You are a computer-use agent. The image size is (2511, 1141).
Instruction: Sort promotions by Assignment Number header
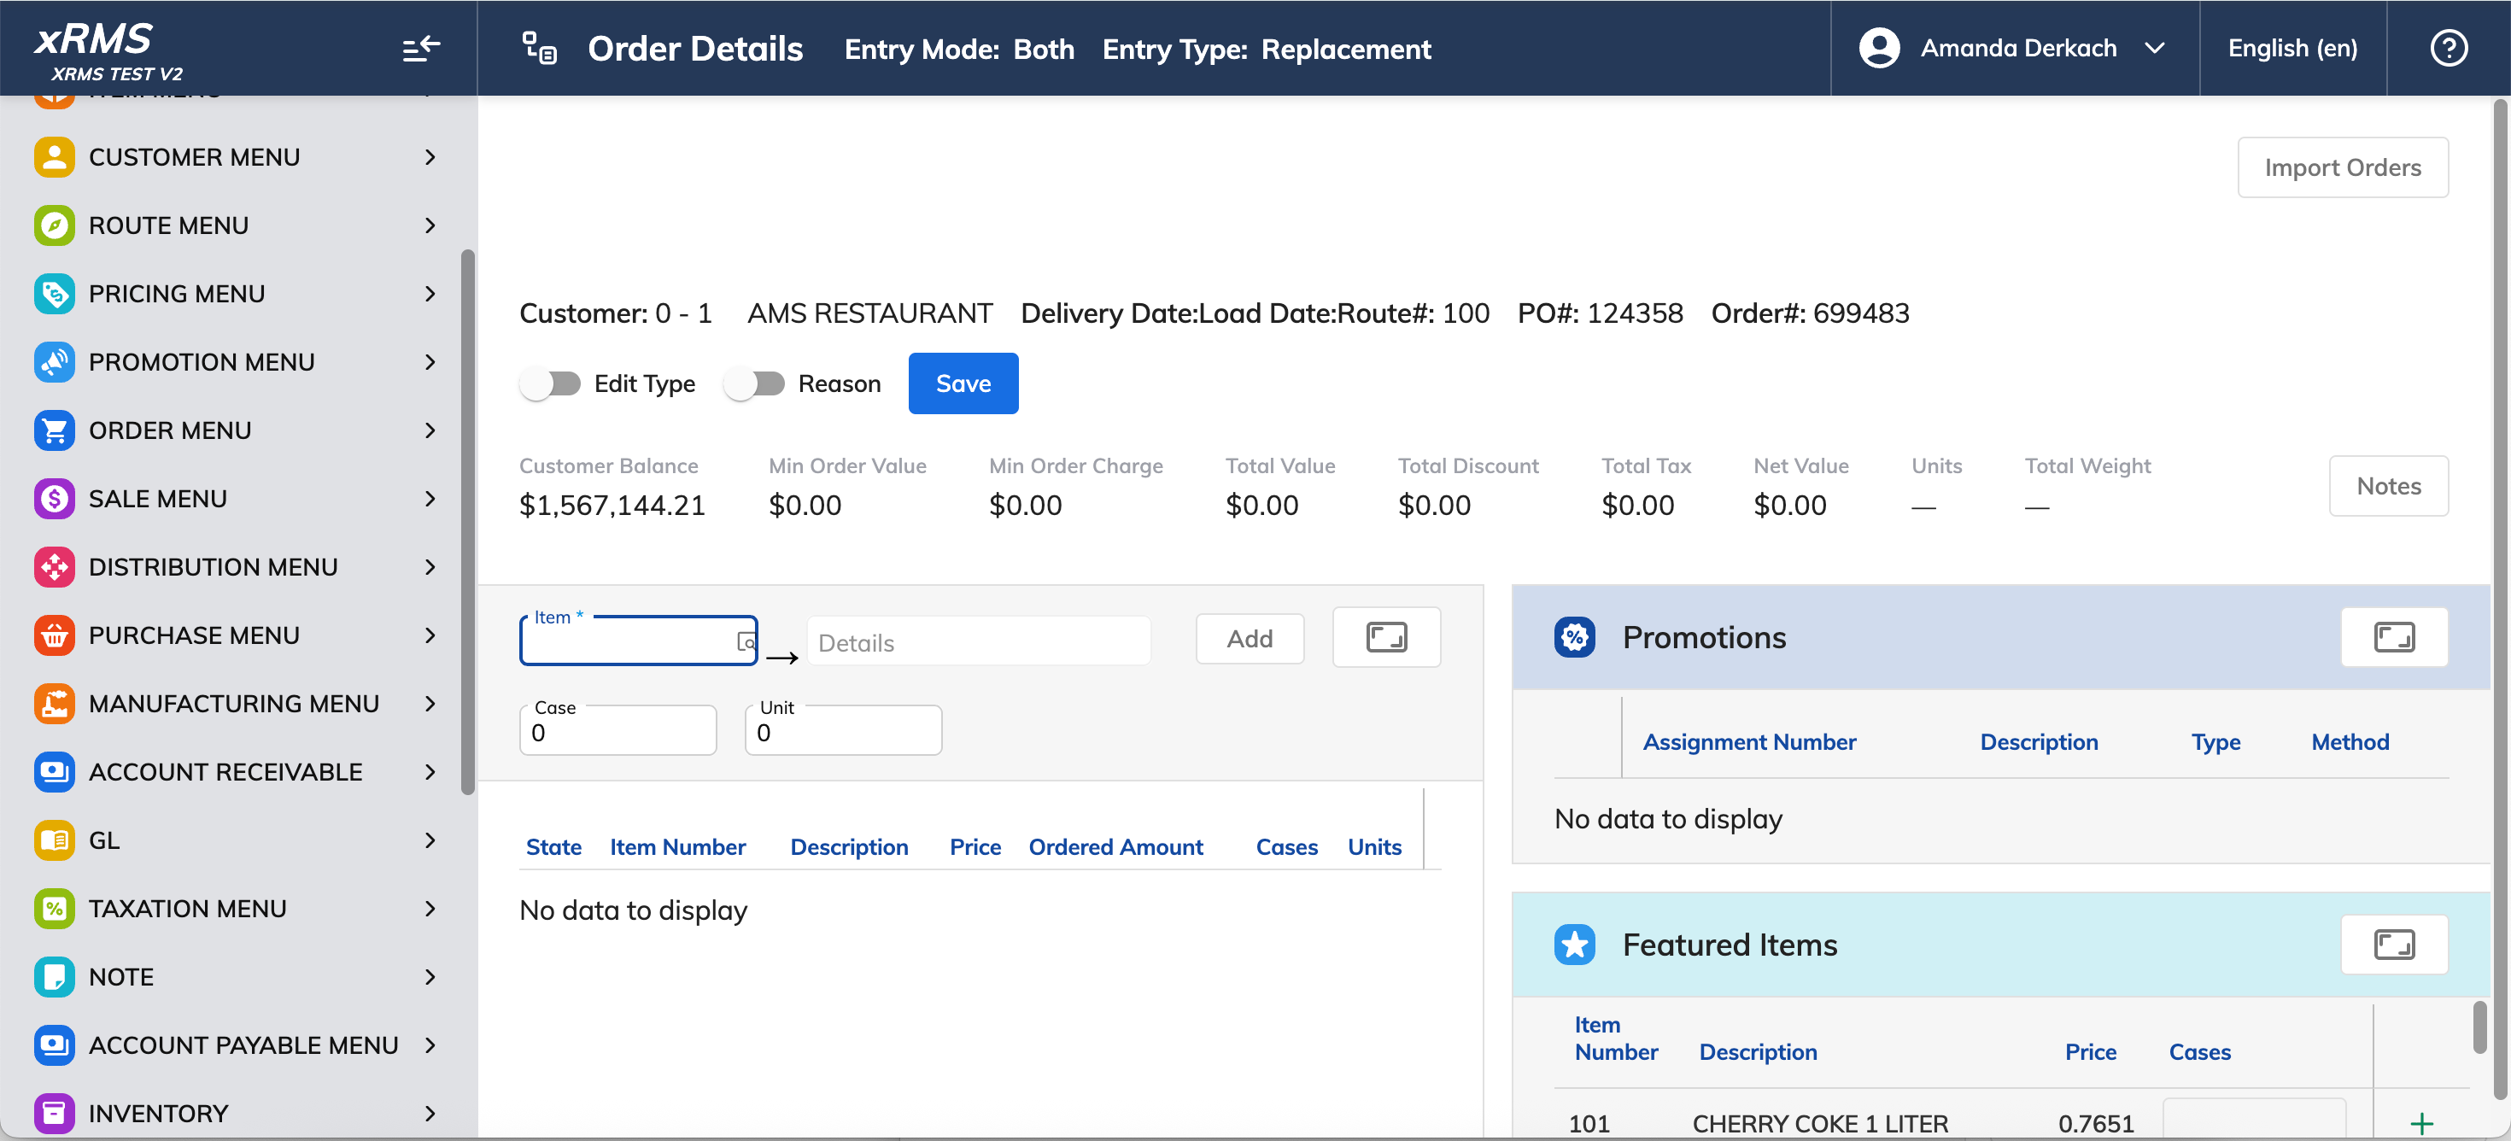pos(1749,741)
